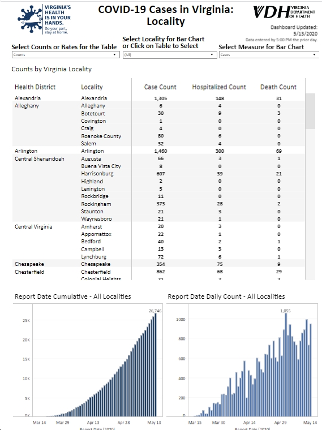The height and width of the screenshot is (430, 322).
Task: Click the 1,055 daily count peak bar
Action: tap(286, 365)
